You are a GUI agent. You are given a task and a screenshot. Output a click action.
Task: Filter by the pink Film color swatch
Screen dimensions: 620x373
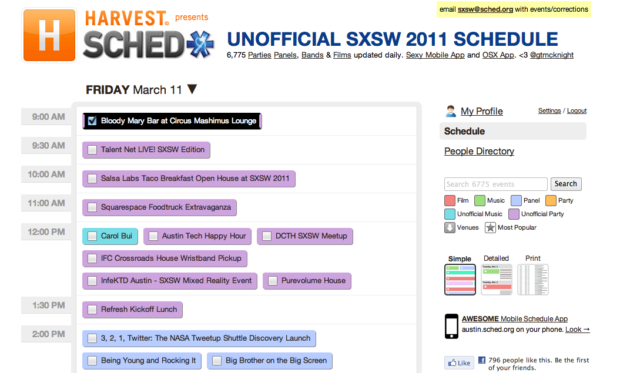coord(450,201)
